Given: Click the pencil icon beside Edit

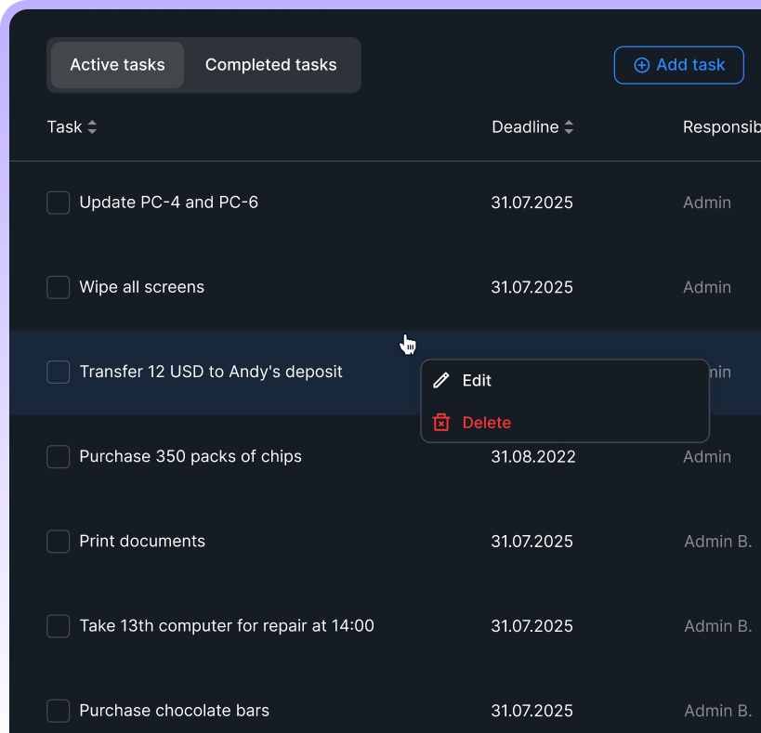Looking at the screenshot, I should point(441,381).
